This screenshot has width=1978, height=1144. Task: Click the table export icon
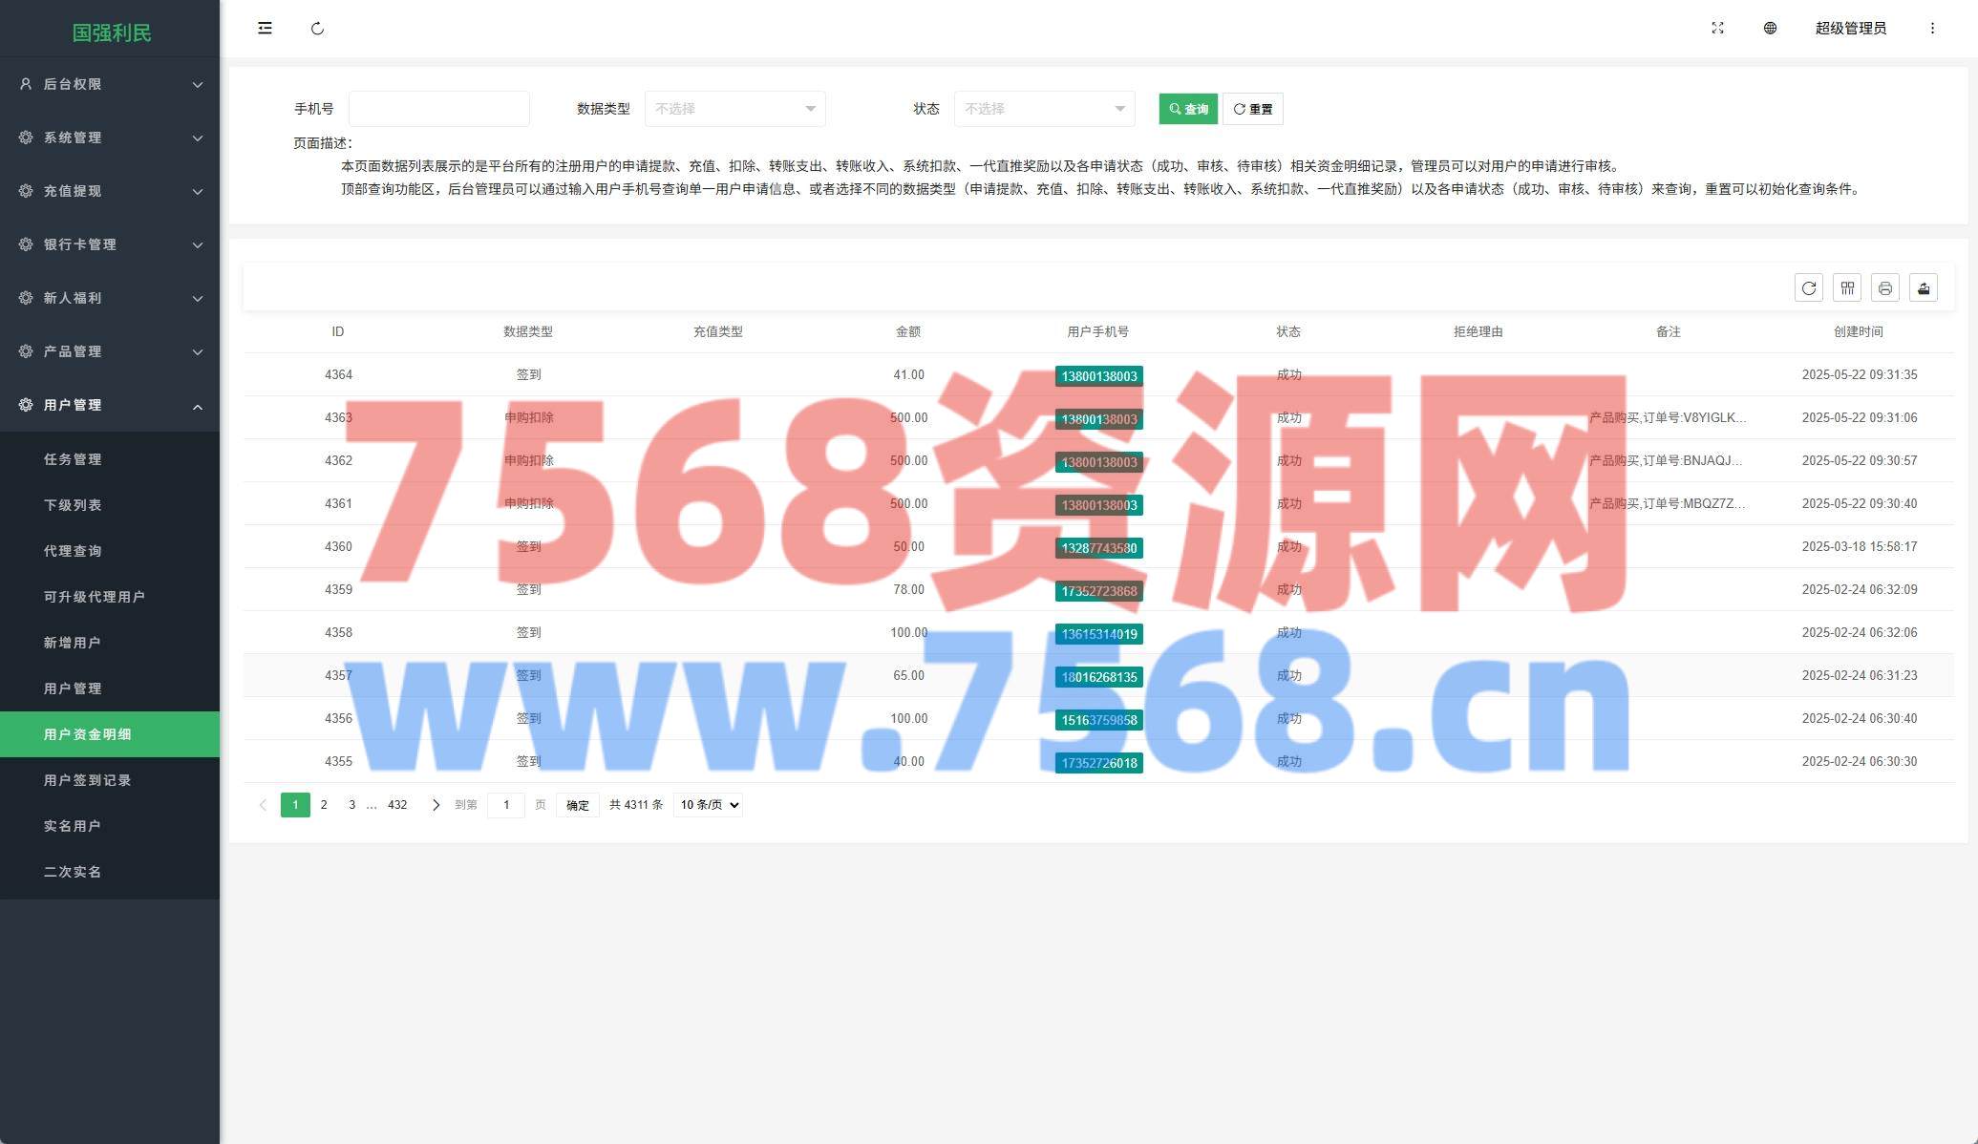(1923, 288)
